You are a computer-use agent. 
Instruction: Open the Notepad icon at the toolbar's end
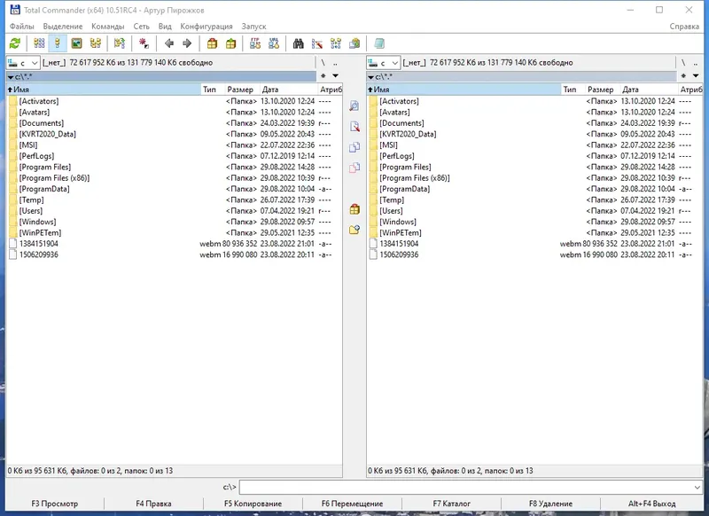(379, 43)
